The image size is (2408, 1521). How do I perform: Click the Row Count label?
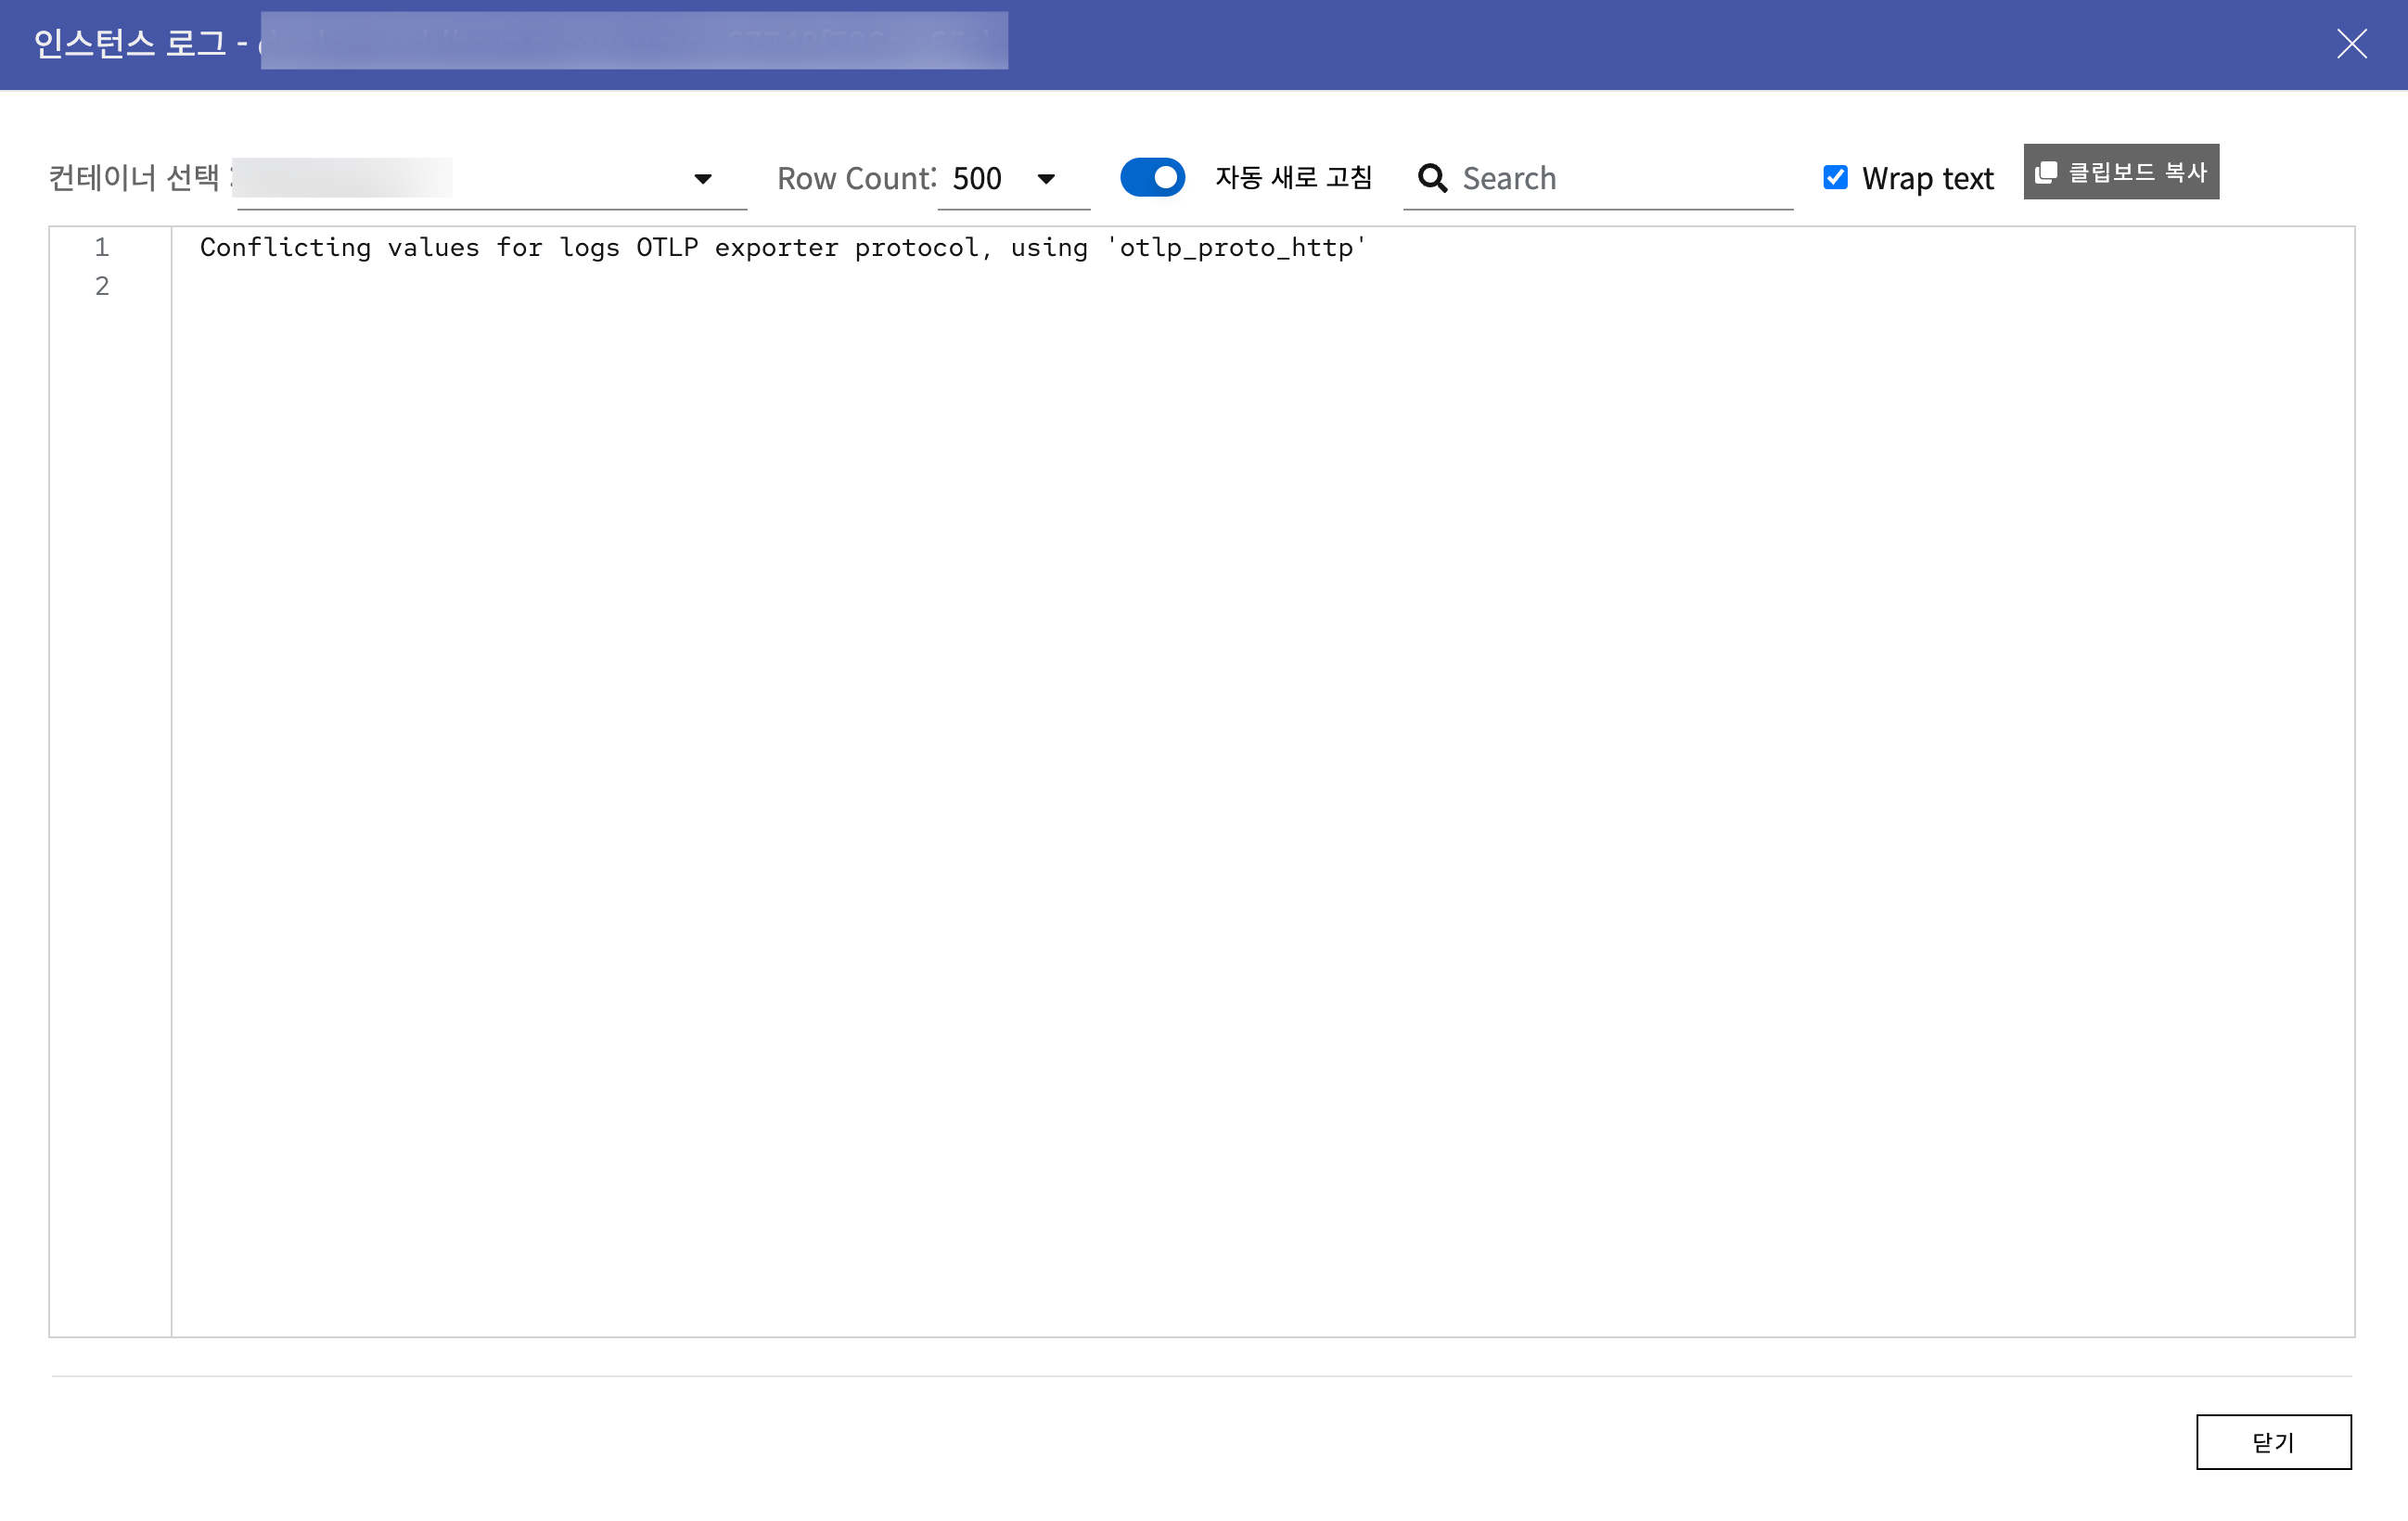click(x=856, y=179)
